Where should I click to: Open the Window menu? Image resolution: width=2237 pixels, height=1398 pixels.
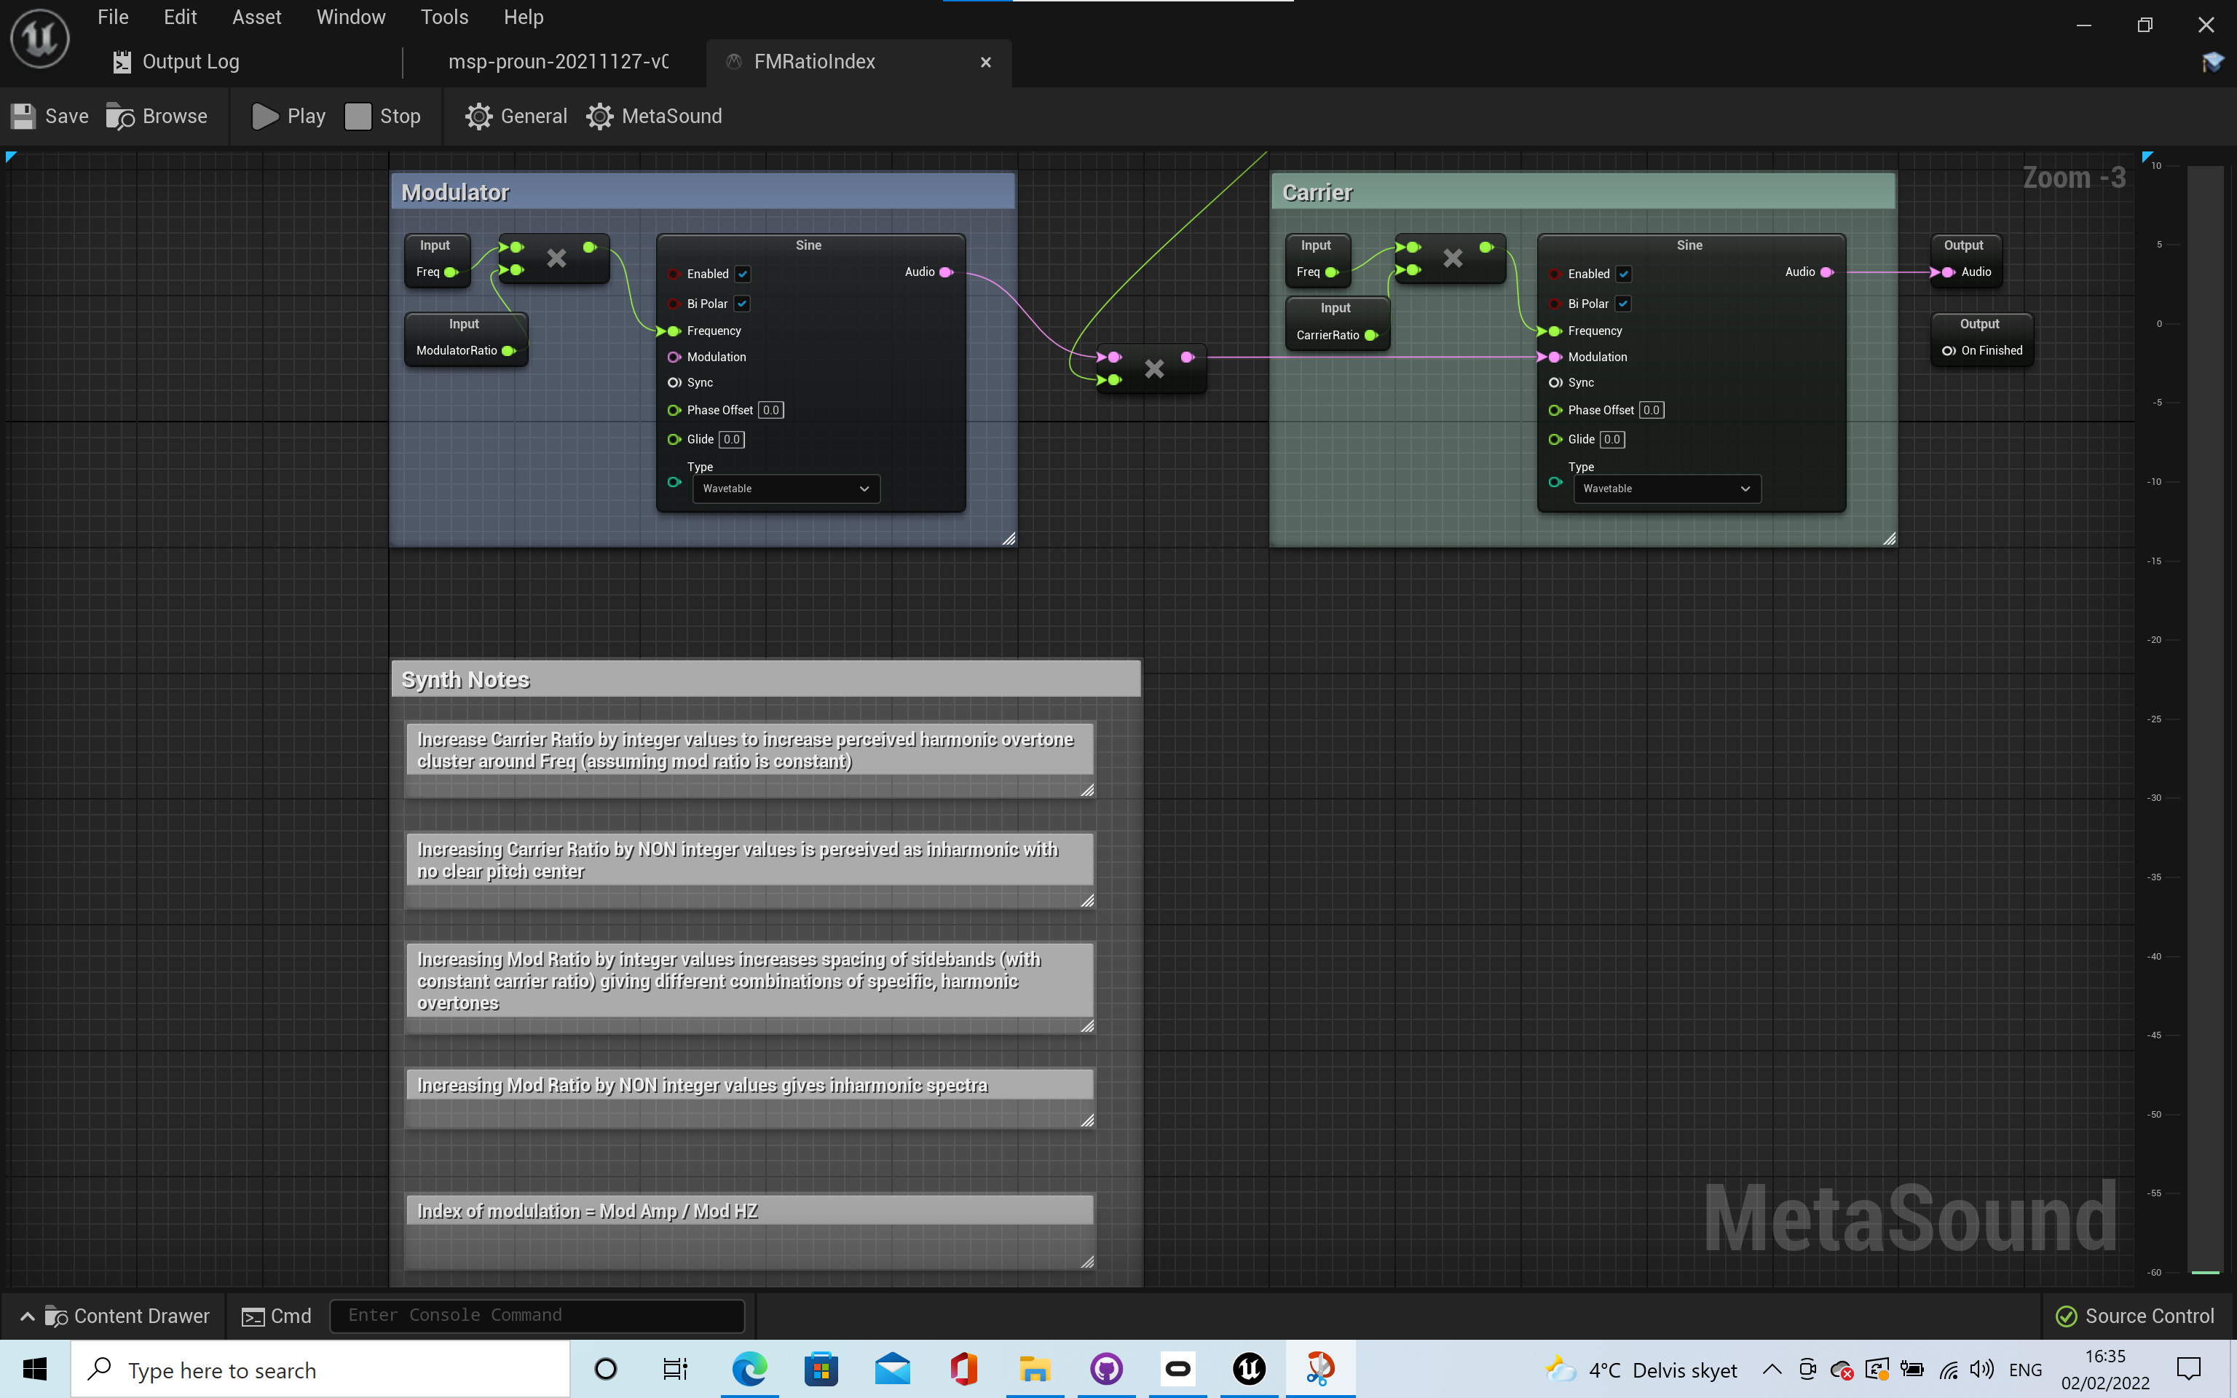click(351, 17)
